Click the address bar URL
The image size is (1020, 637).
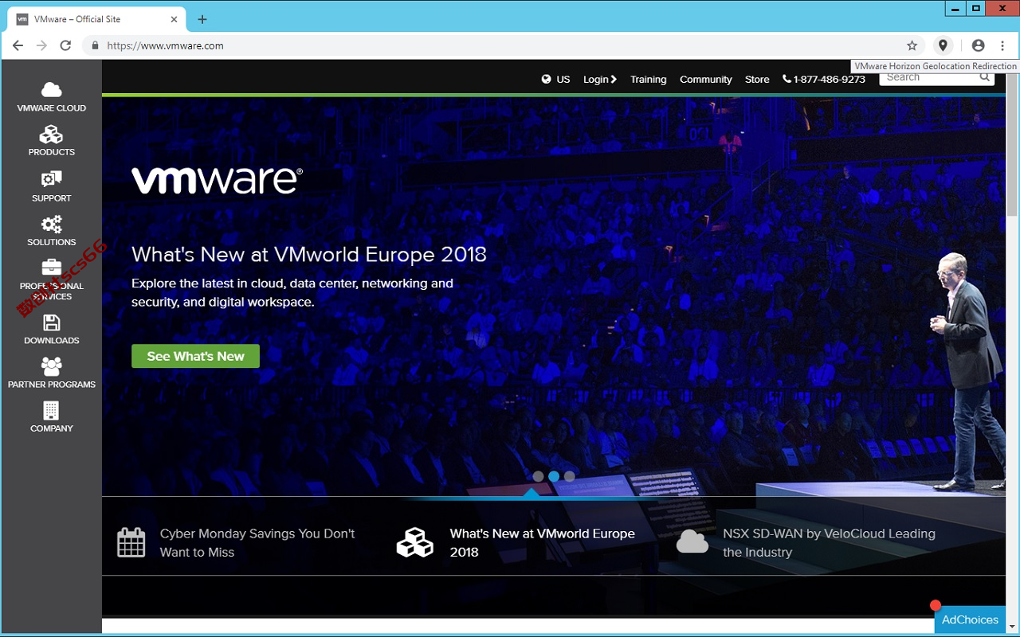click(x=165, y=45)
